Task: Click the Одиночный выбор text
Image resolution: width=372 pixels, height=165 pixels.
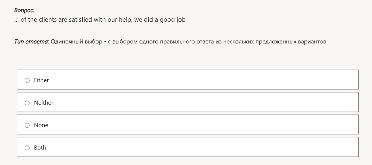Action: (76, 42)
